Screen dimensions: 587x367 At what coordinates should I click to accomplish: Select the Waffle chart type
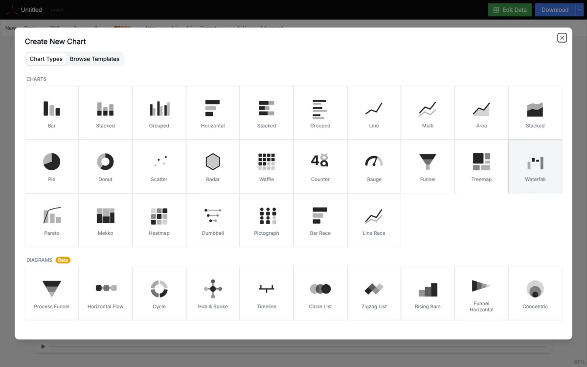tap(267, 166)
